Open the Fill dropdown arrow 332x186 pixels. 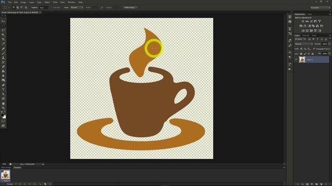[x=329, y=54]
